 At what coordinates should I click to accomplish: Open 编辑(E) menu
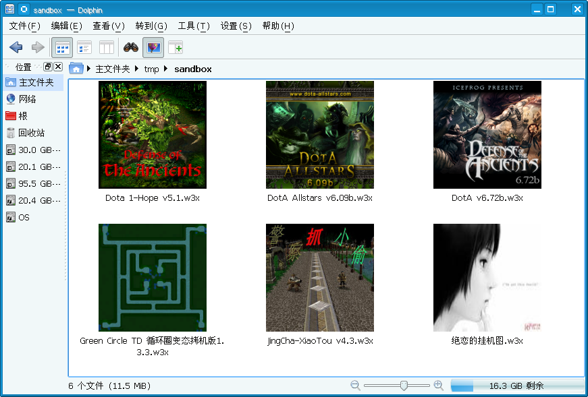coord(66,26)
